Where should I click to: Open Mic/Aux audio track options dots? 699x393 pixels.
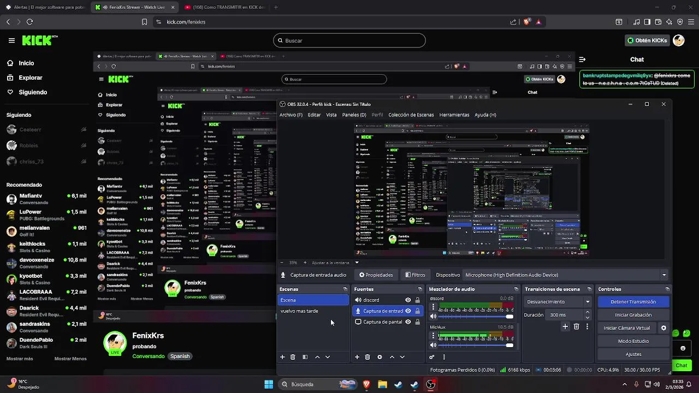pyautogui.click(x=434, y=336)
